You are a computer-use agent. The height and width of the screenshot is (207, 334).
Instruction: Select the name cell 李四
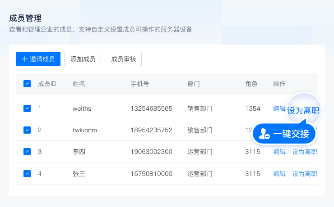(x=79, y=152)
